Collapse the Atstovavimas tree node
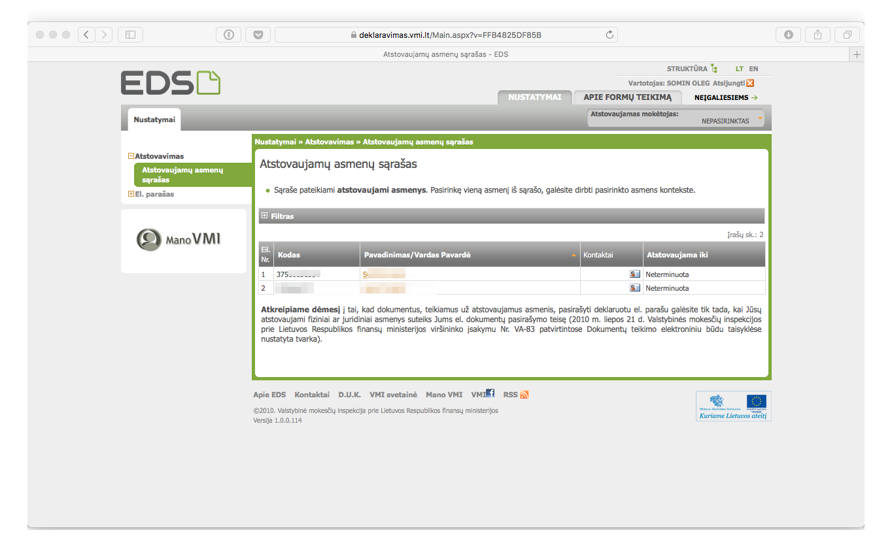 point(131,156)
